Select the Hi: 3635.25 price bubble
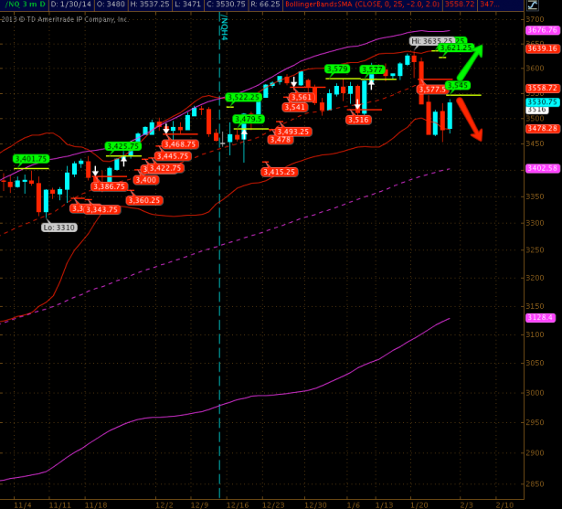Screen dimensions: 562x509 (431, 41)
